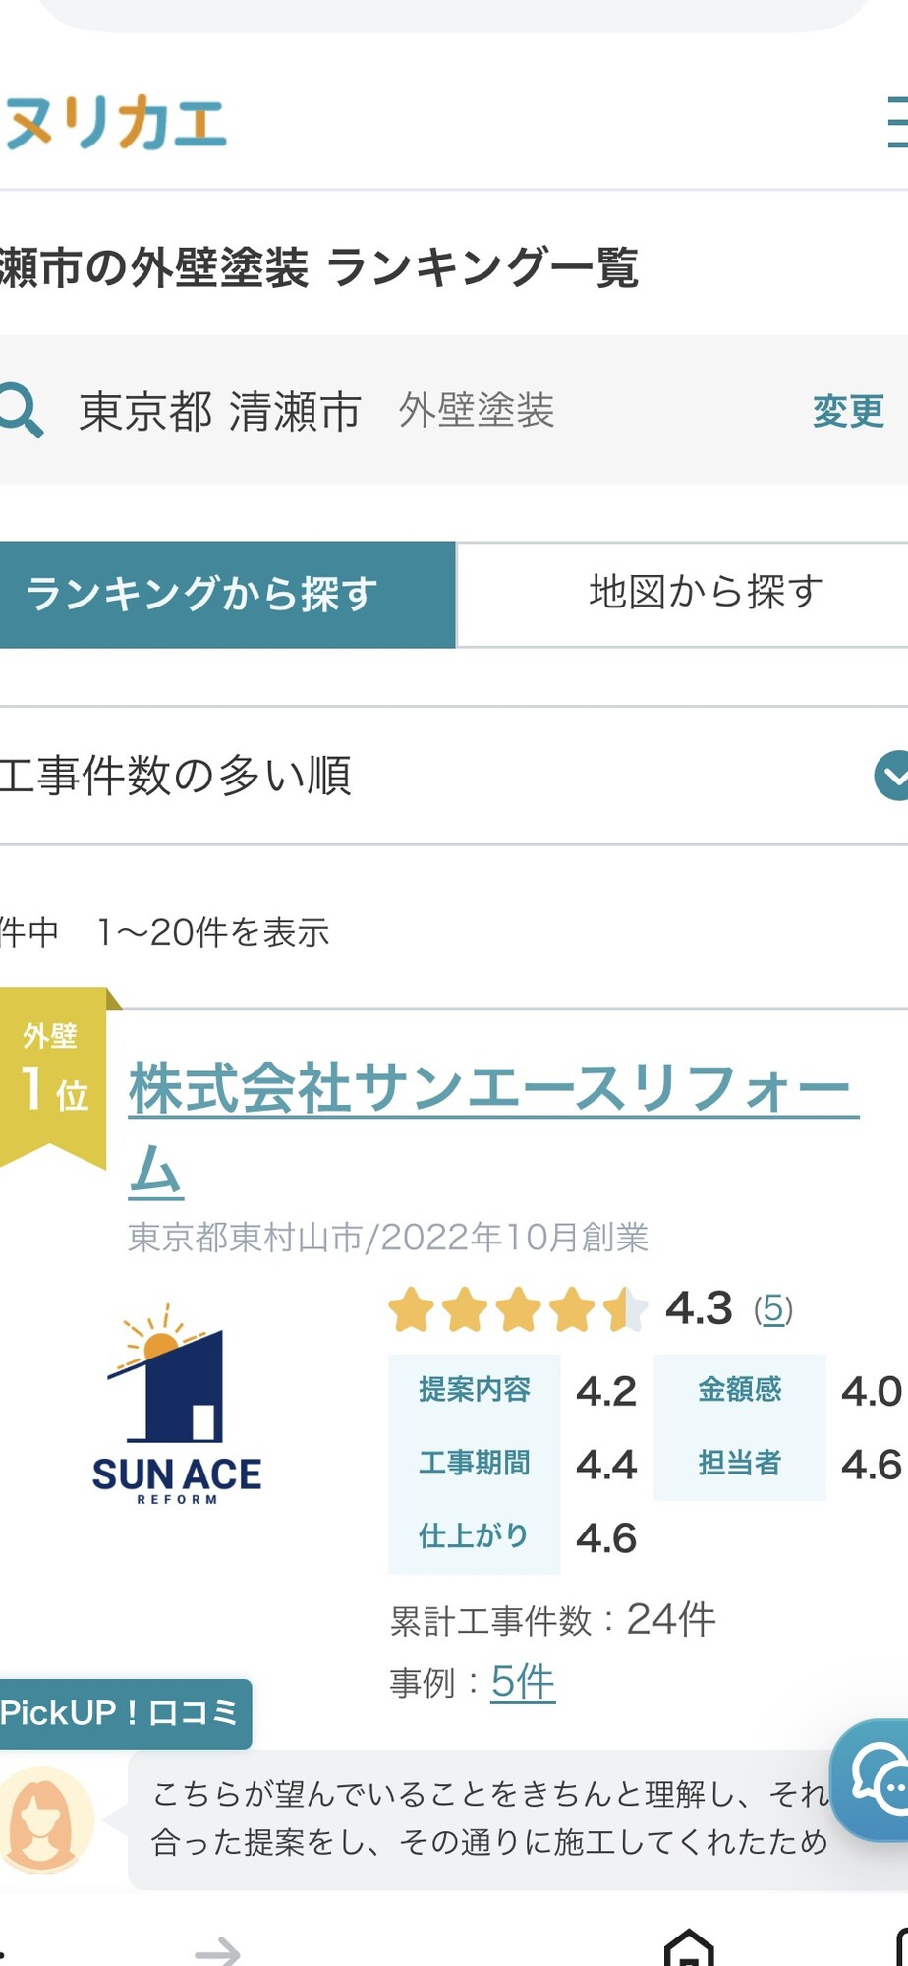Tap the browser home icon

click(x=689, y=1947)
